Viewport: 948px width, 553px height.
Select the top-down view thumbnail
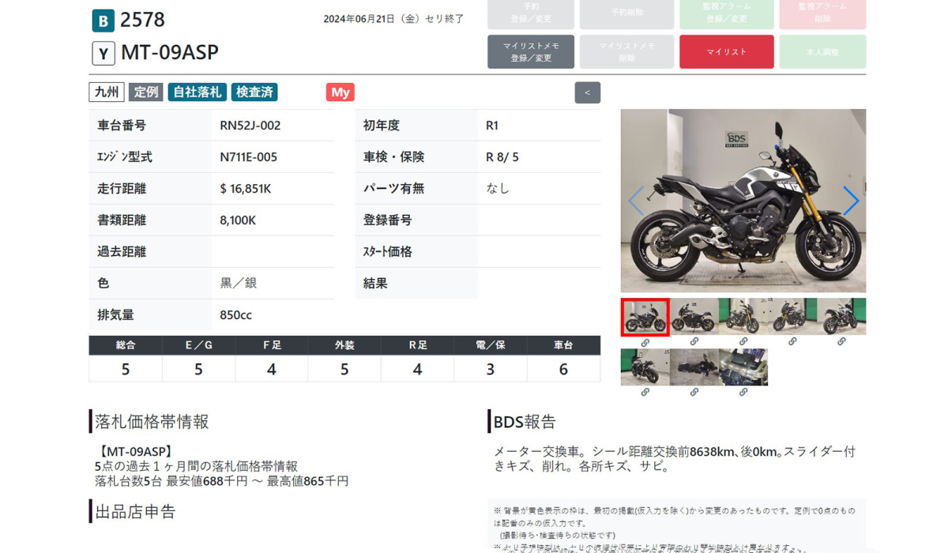[694, 367]
